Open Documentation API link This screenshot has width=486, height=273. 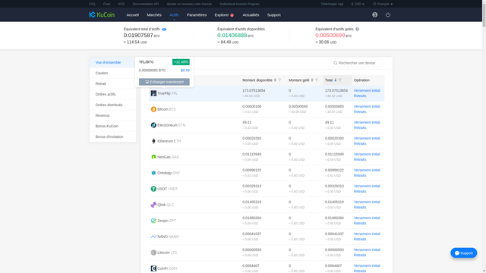tap(145, 4)
